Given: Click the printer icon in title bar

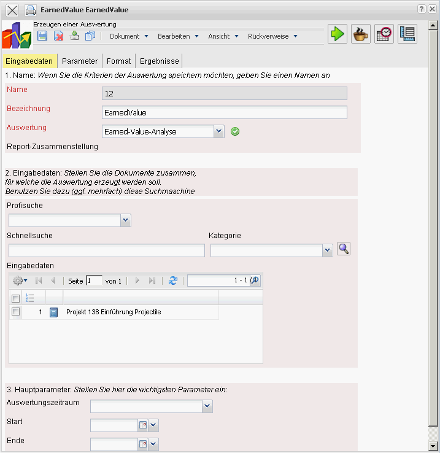Looking at the screenshot, I should (31, 10).
